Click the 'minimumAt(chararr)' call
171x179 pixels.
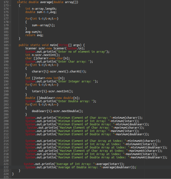pos(143,141)
